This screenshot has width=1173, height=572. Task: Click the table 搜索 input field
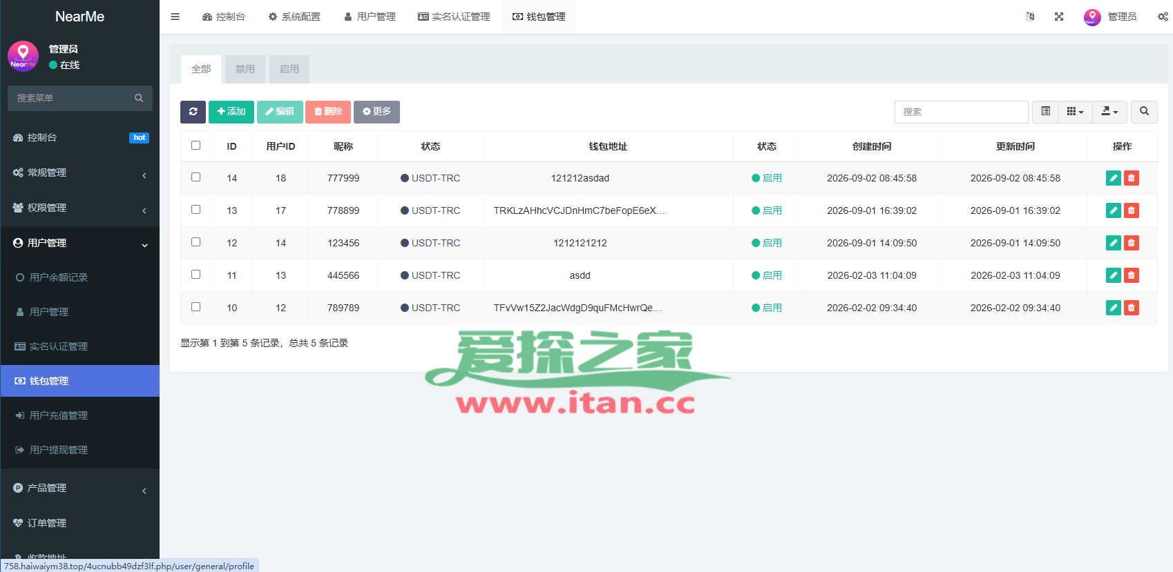[x=961, y=112]
